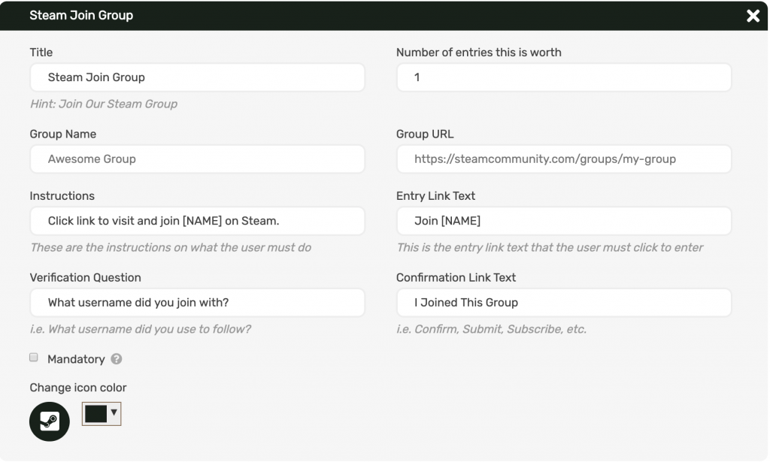Click the 'Change icon color' label
The width and height of the screenshot is (770, 462).
point(78,388)
